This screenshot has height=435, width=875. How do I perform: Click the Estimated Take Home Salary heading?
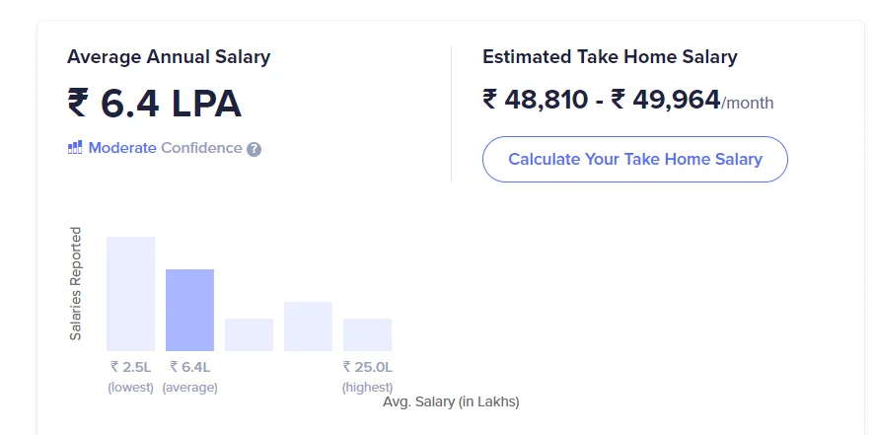[x=610, y=56]
